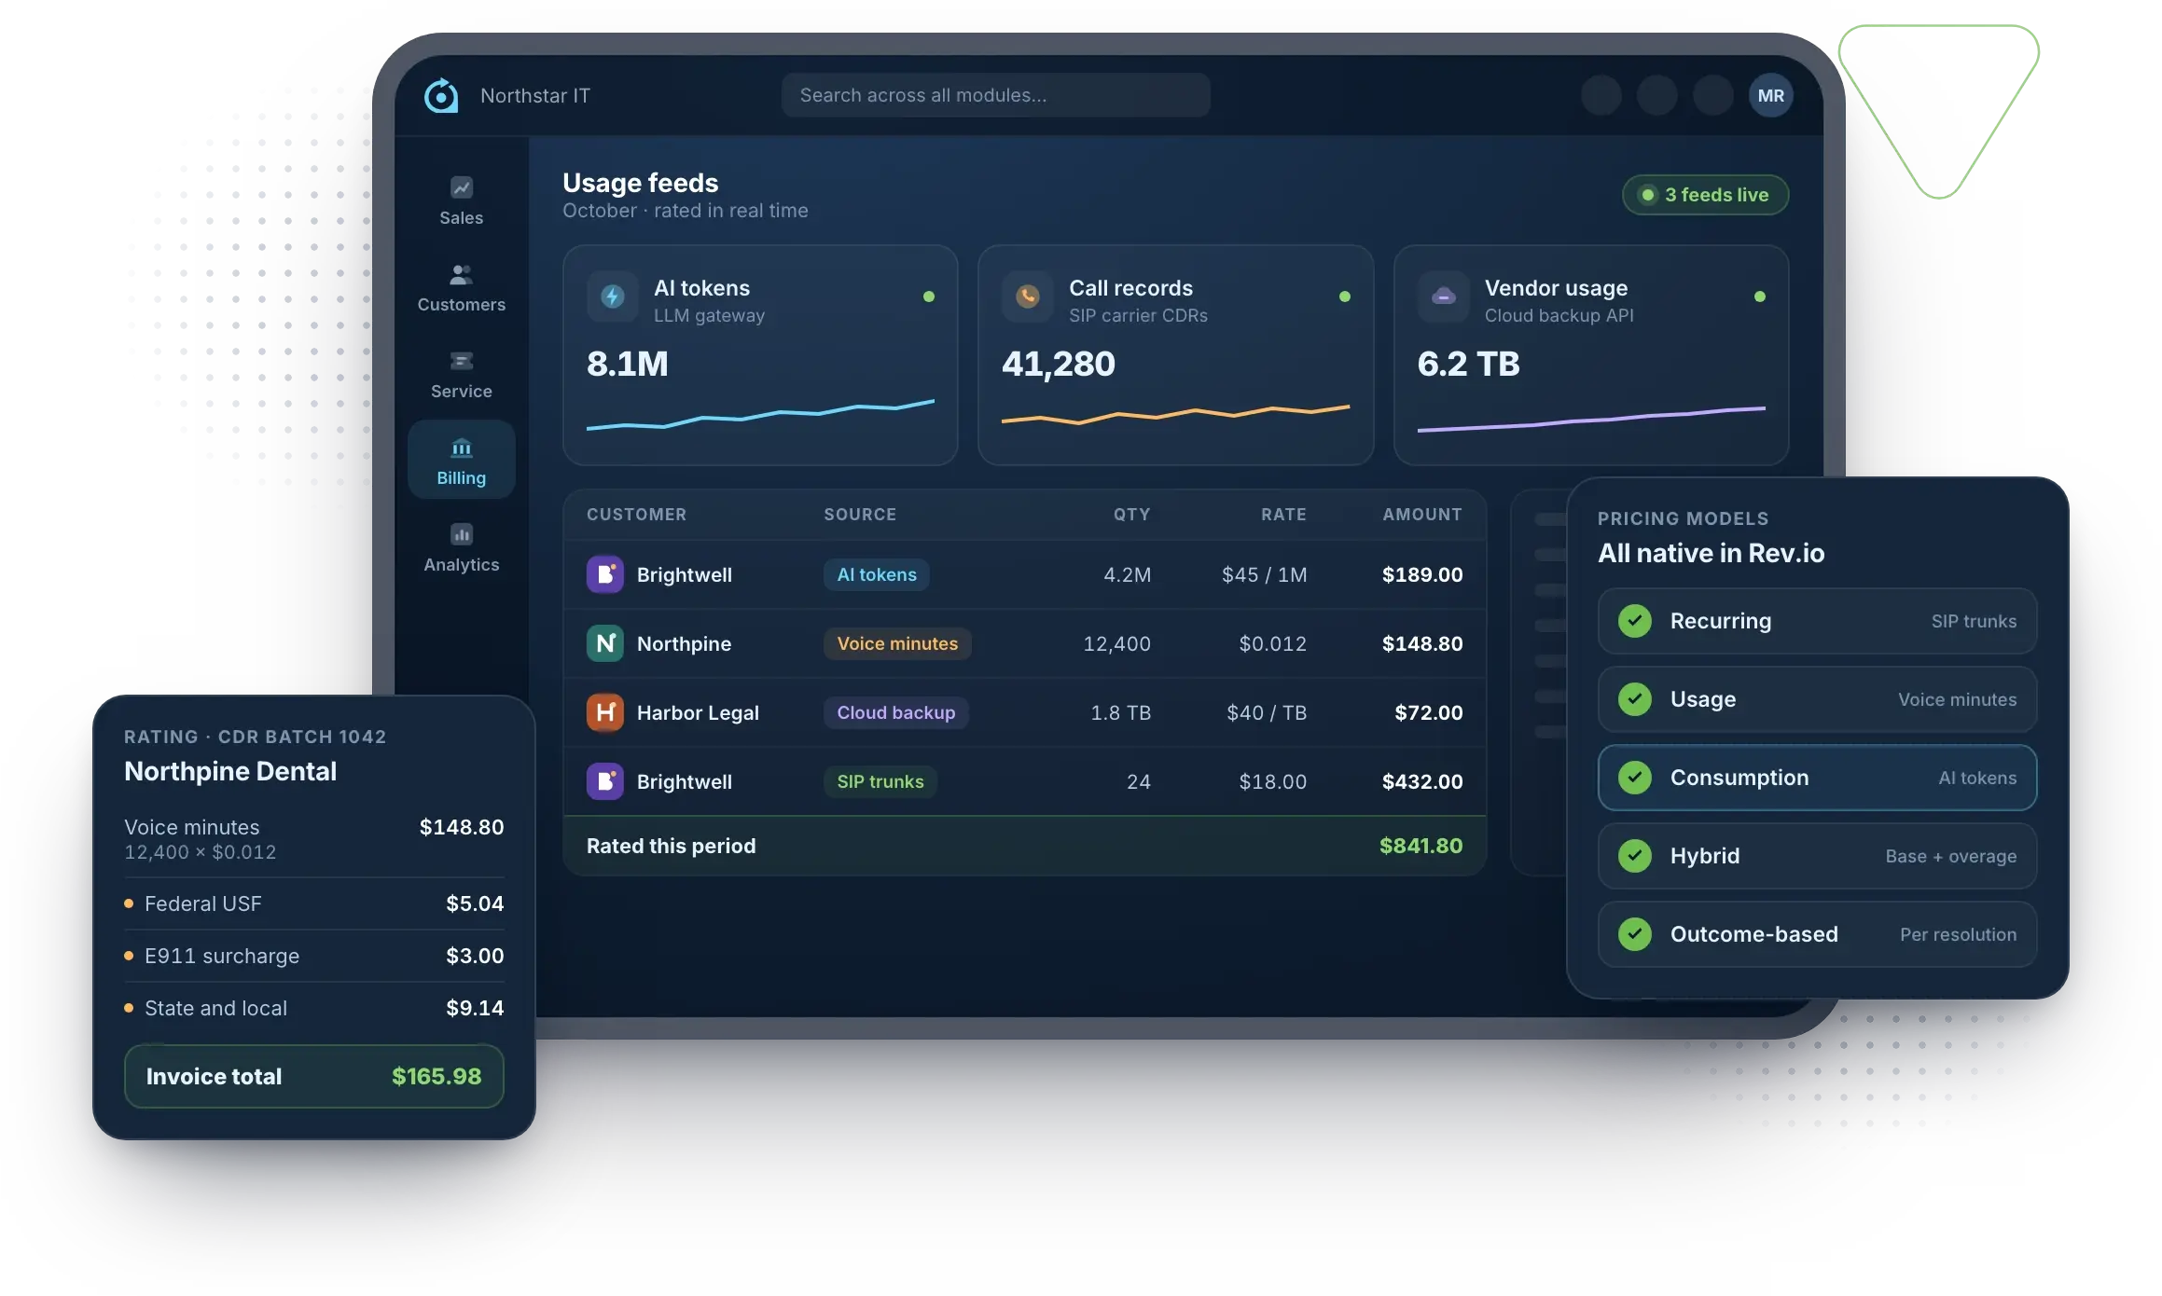Click the Call records 41,280 value

tap(1058, 364)
